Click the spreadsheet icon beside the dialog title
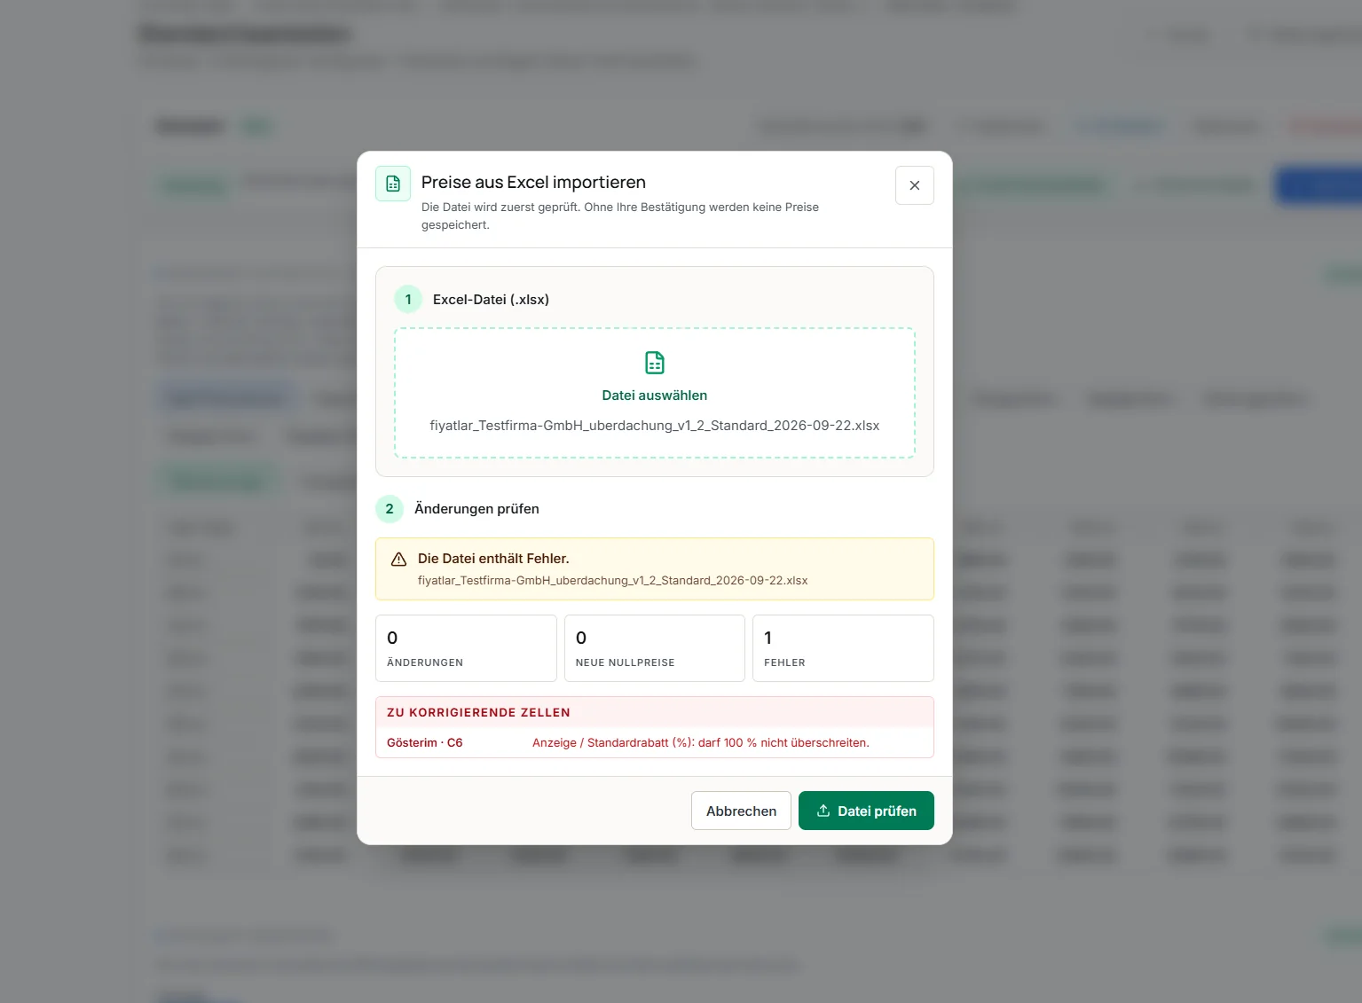The image size is (1362, 1003). tap(393, 184)
